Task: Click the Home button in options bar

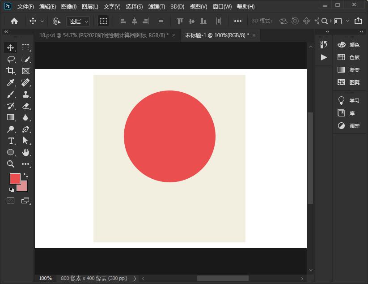Action: (14, 21)
